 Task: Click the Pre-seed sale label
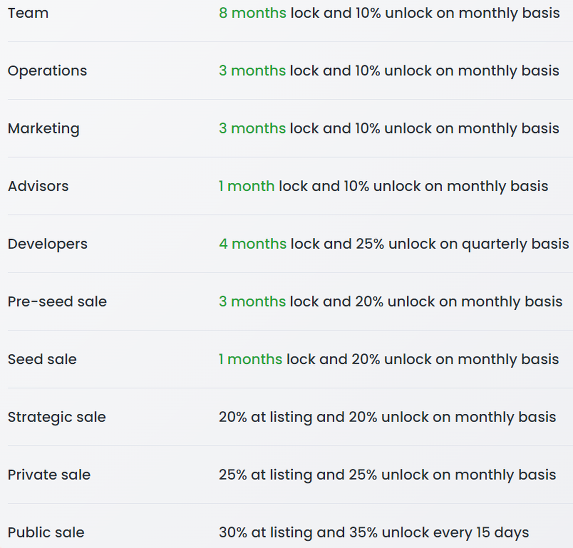point(57,302)
